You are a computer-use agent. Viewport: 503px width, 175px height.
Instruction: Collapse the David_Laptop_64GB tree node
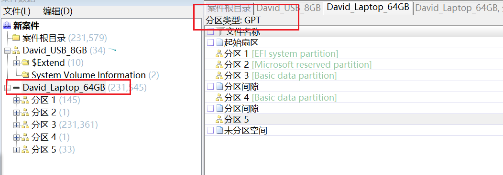(x=7, y=88)
